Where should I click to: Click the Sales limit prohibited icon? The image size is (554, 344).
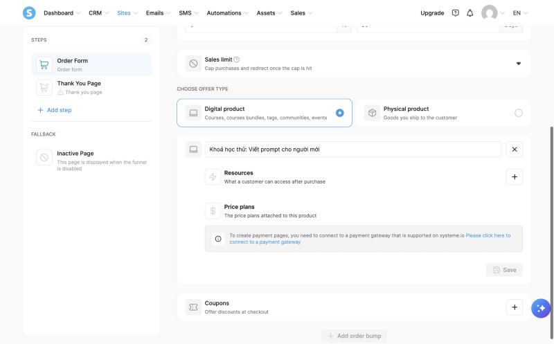point(193,64)
